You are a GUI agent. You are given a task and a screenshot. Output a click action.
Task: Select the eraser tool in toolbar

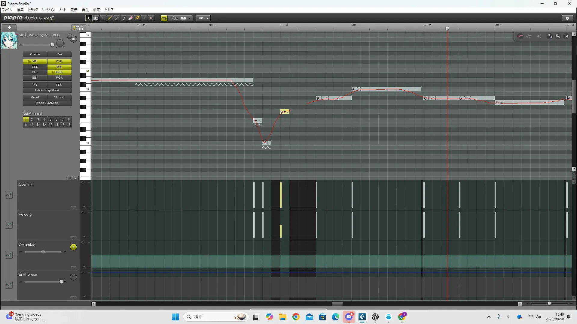(x=130, y=18)
